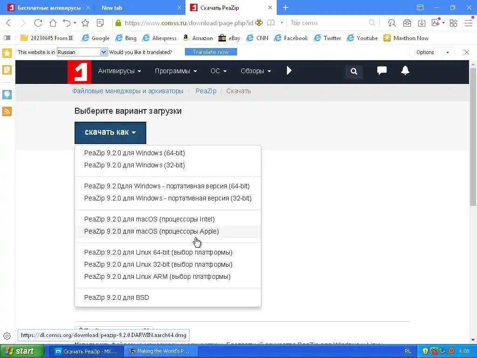Open the site search magnifier

tap(354, 71)
